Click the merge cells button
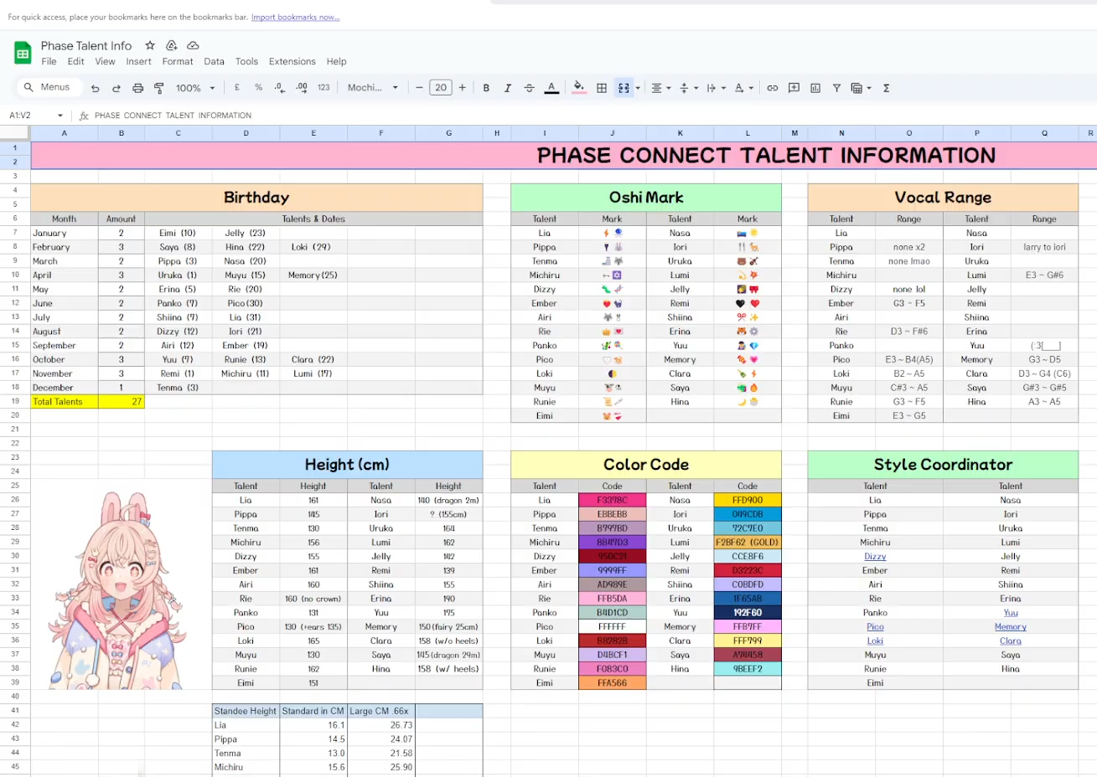1097x777 pixels. coord(624,88)
